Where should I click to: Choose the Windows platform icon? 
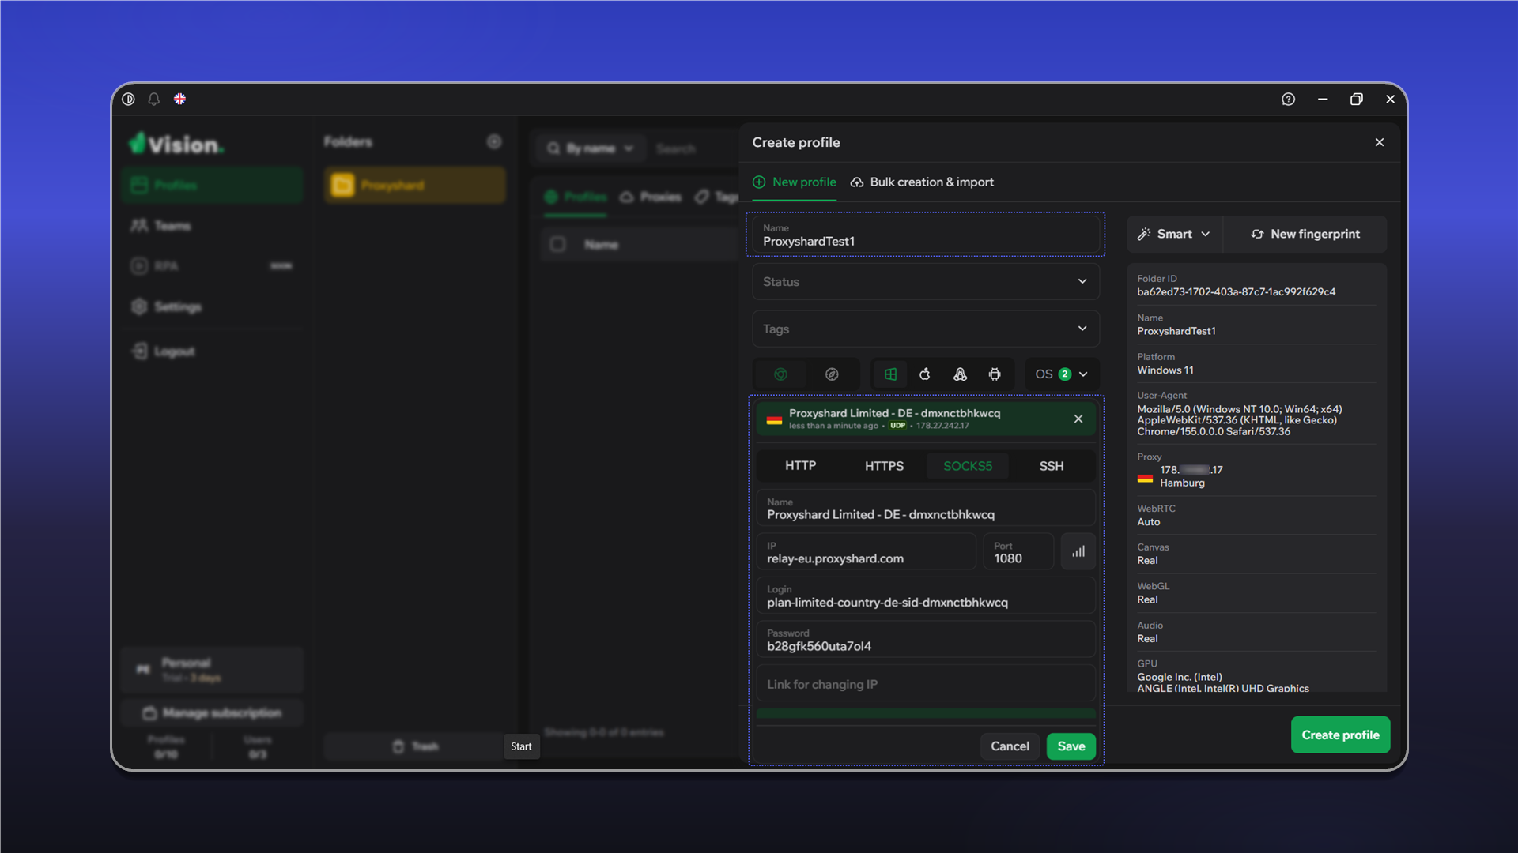pyautogui.click(x=890, y=374)
